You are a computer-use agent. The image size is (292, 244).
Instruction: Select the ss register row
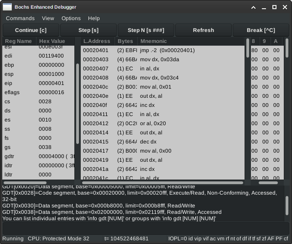pyautogui.click(x=38, y=129)
